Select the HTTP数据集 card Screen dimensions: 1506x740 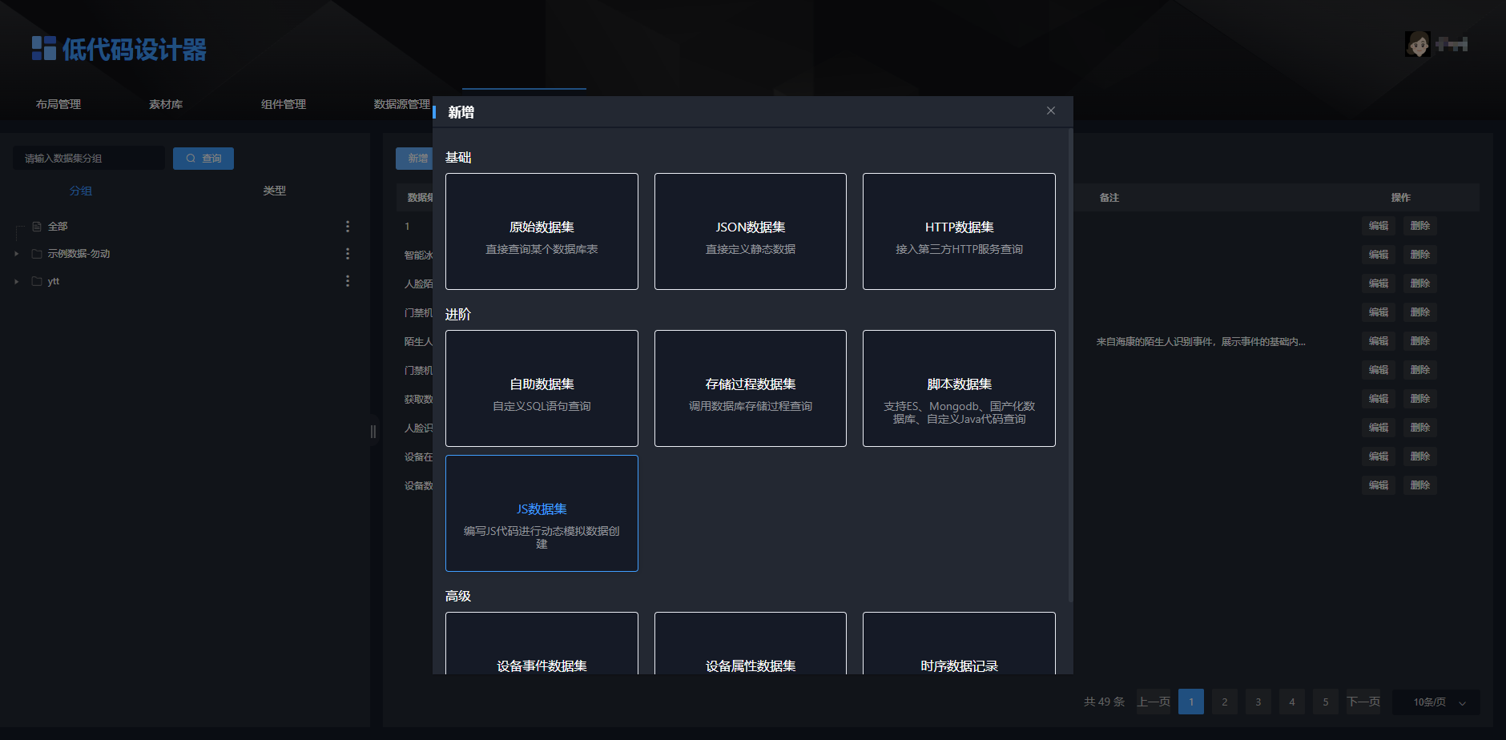[959, 231]
